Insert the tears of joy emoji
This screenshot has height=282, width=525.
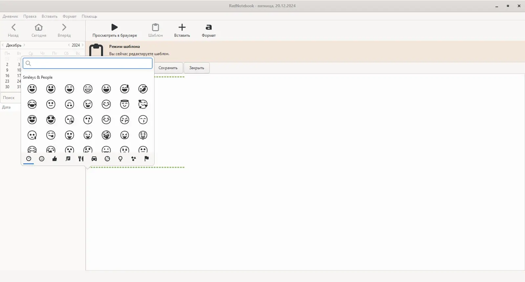pyautogui.click(x=32, y=104)
